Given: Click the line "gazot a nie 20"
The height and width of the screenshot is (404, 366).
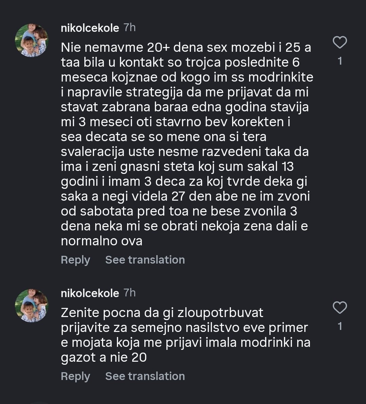Looking at the screenshot, I should (x=104, y=358).
